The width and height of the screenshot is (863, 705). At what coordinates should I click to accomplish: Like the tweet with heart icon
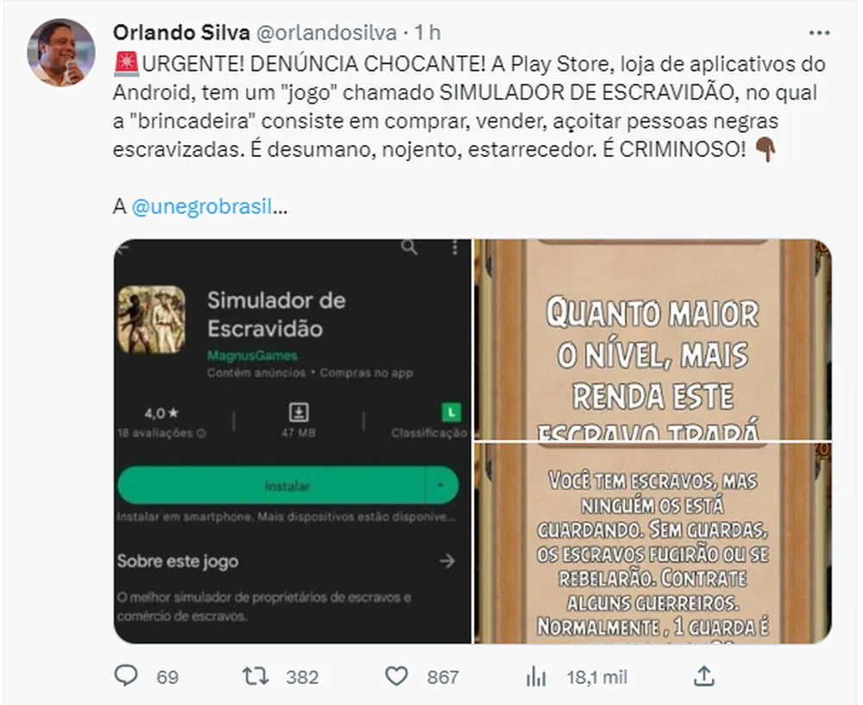point(396,676)
